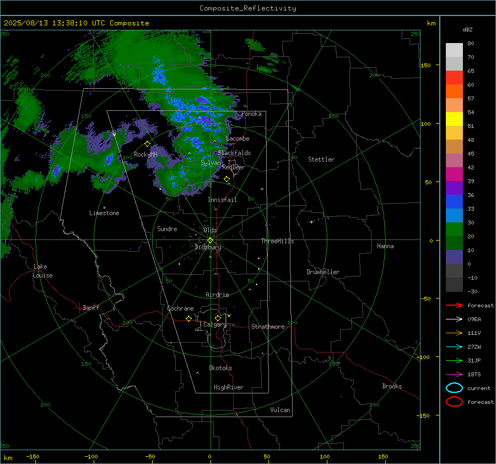The height and width of the screenshot is (464, 496).
Task: Click the 18TS legend text
Action: (x=474, y=375)
